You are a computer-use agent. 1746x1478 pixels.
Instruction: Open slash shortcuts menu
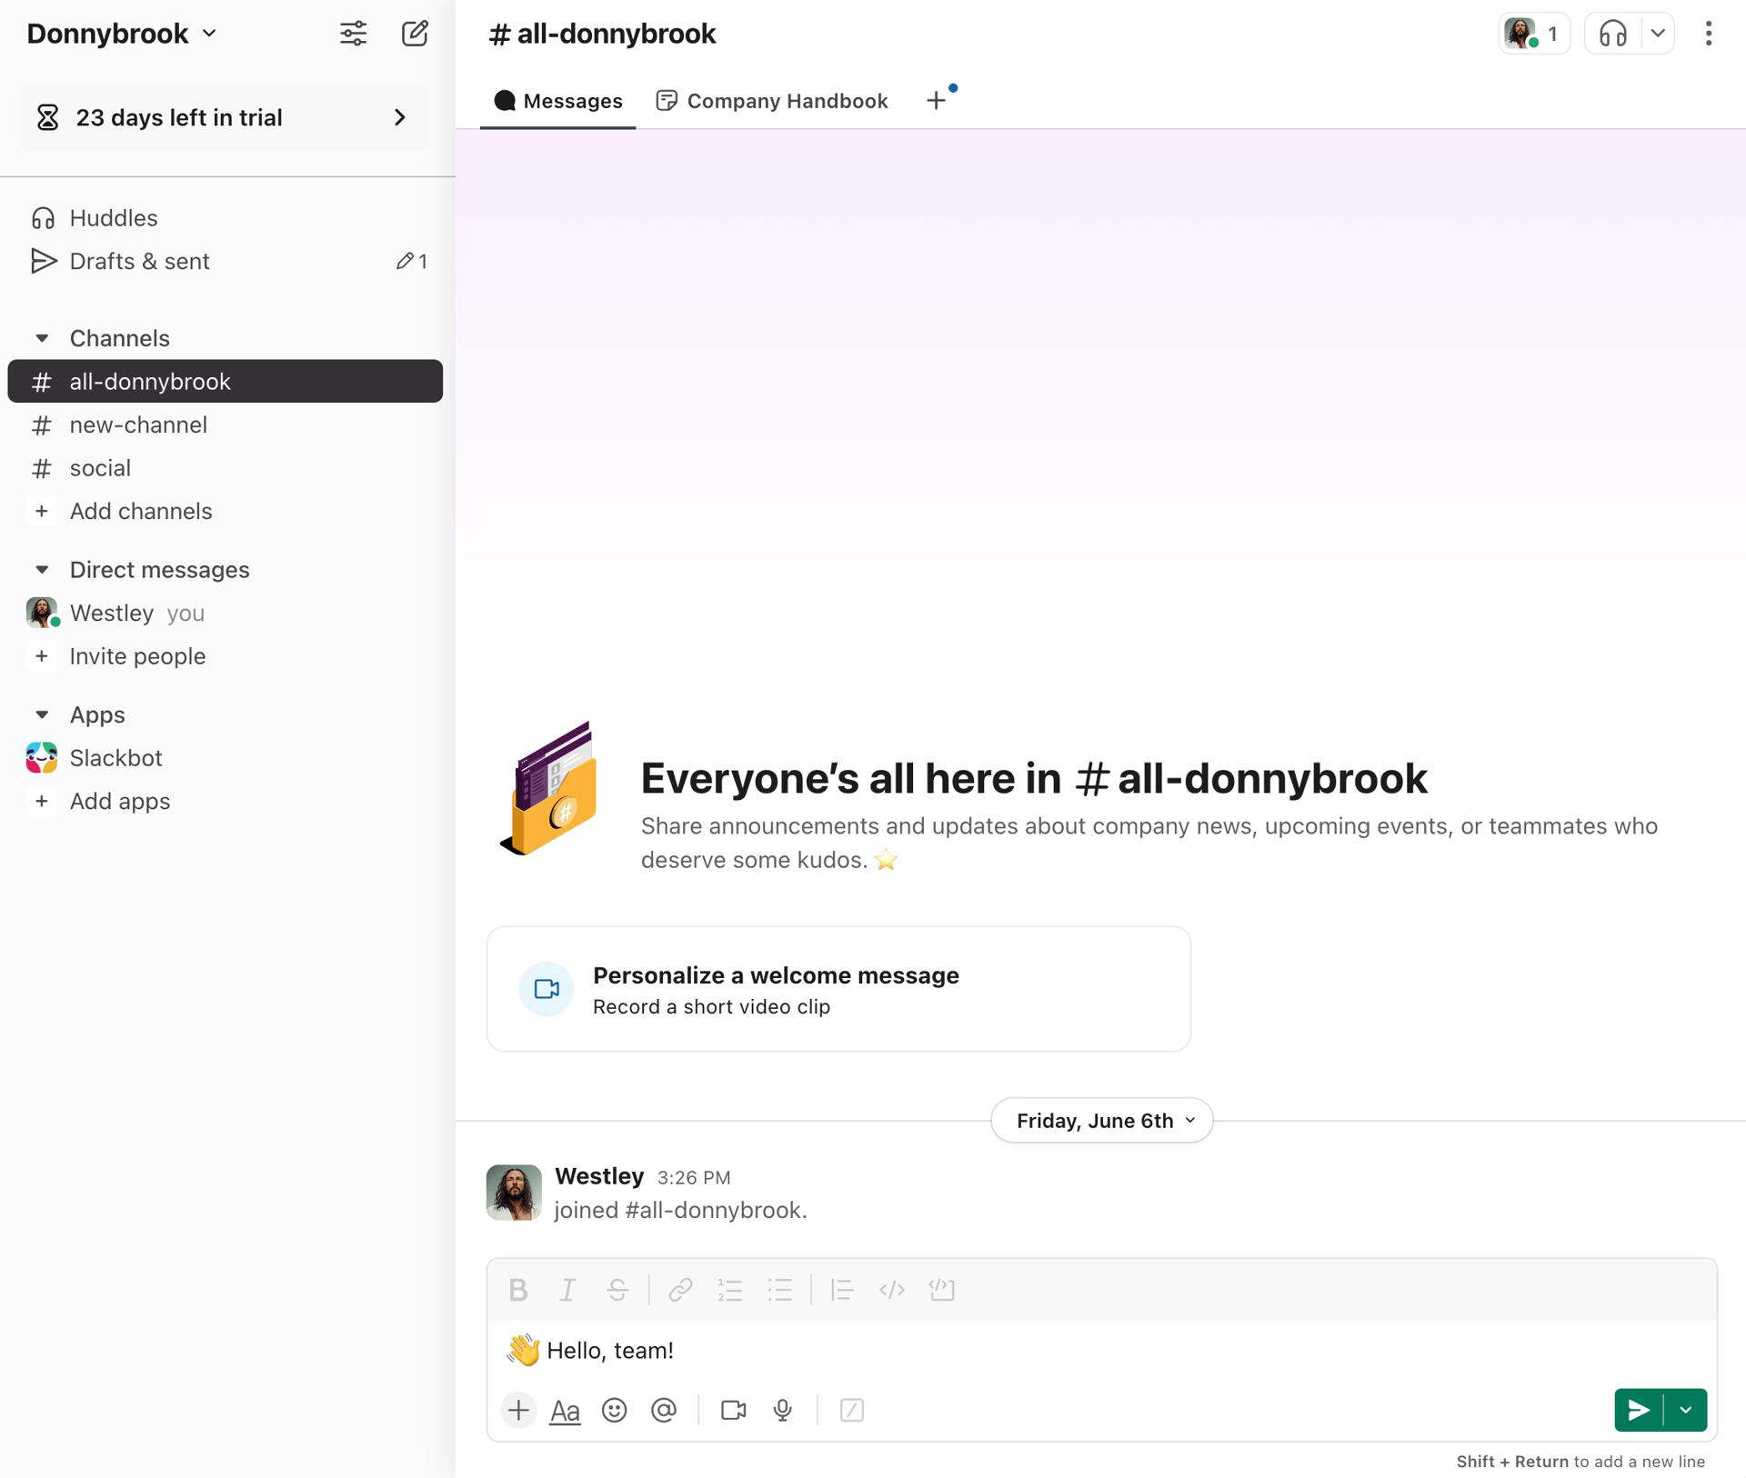[852, 1411]
